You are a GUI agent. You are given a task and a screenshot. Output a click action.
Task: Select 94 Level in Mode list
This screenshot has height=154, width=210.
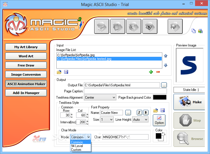(x=81, y=146)
